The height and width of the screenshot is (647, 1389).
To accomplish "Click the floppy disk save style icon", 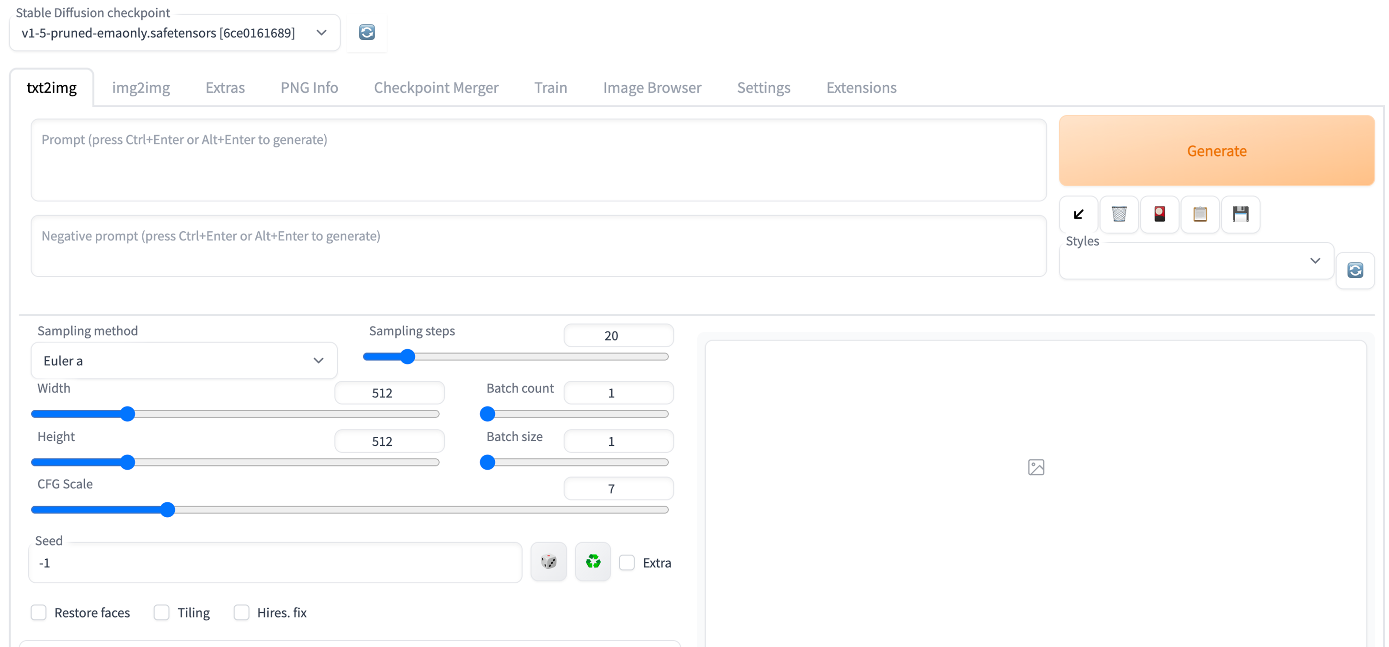I will click(1240, 214).
